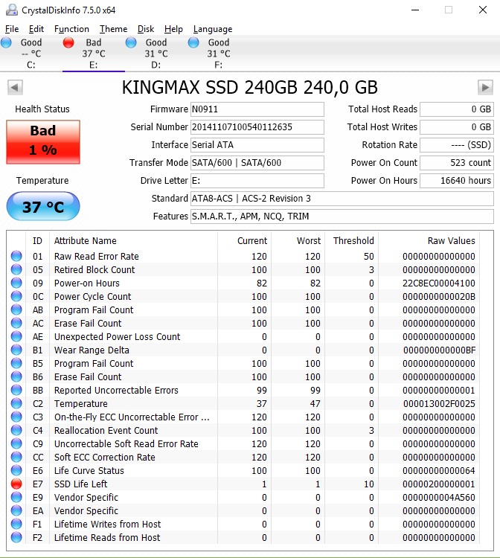Select the EA Vendor Specific row name

[x=86, y=510]
